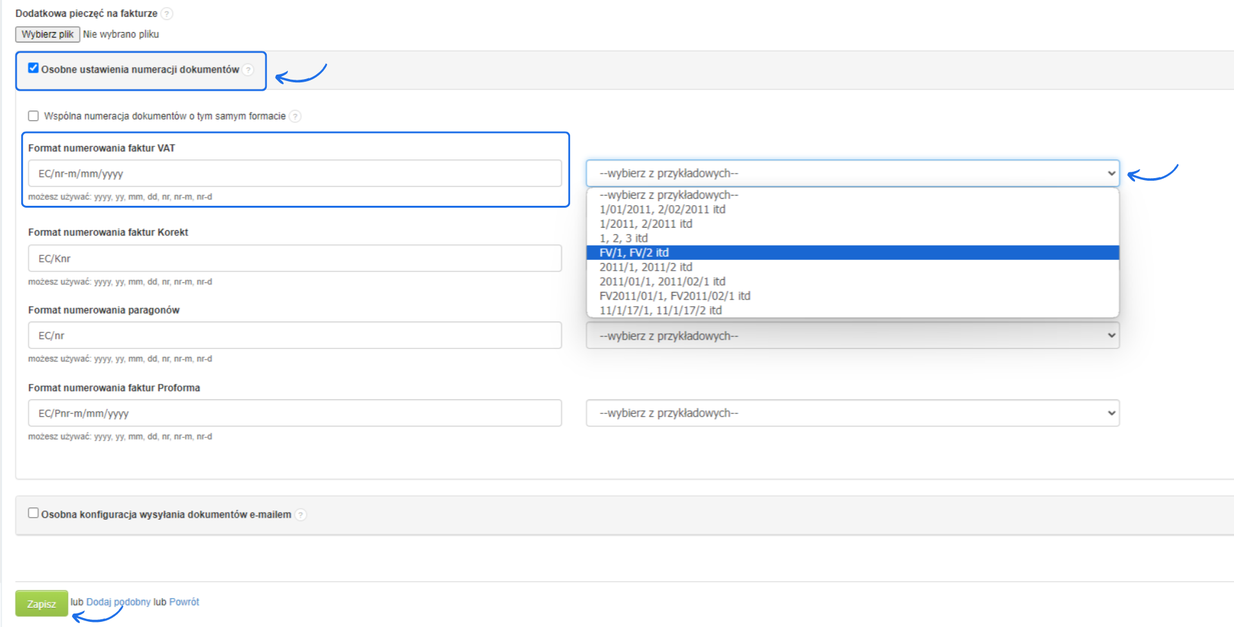Enable Wspólna numeracja dokumentów checkbox
The height and width of the screenshot is (627, 1234).
[33, 116]
